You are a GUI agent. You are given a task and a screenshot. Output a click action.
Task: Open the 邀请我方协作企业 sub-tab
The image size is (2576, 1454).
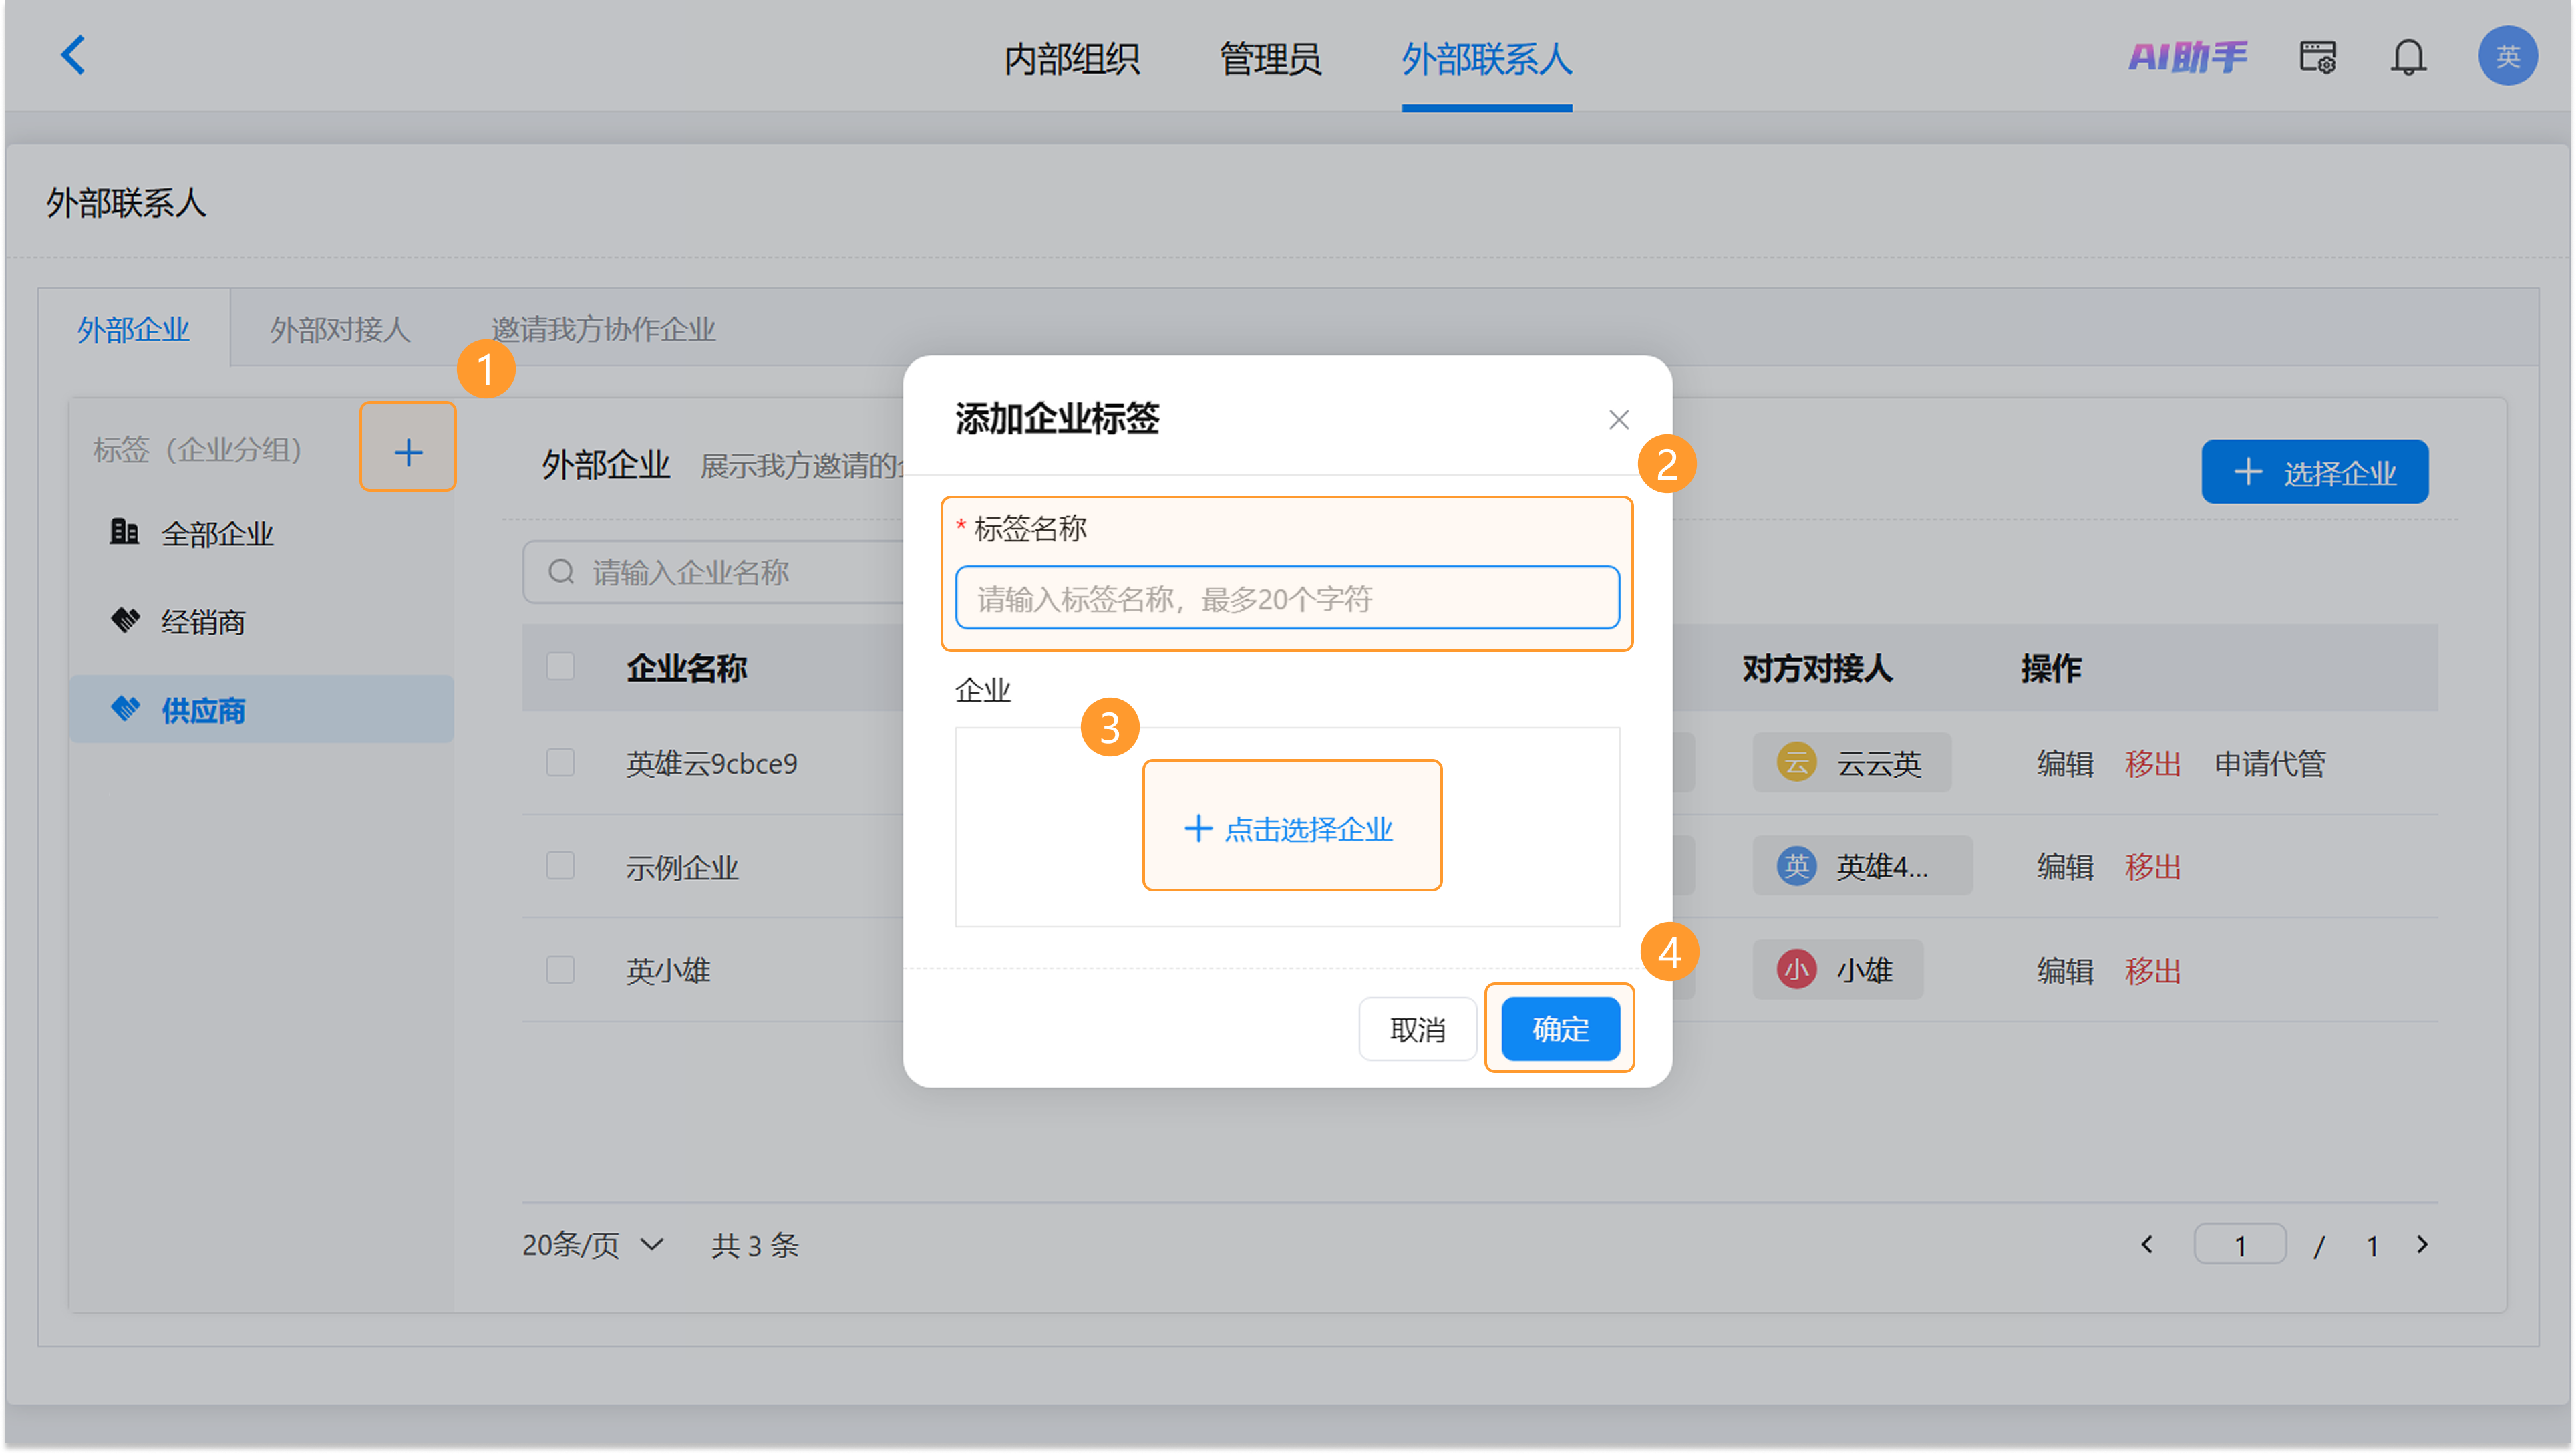coord(603,329)
